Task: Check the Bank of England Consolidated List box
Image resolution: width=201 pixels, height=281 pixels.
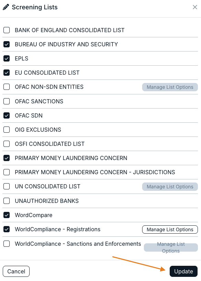Action: tap(7, 30)
